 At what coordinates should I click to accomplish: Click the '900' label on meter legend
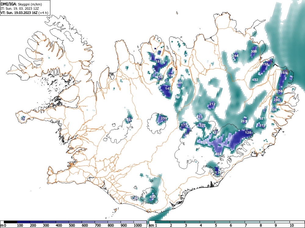point(124,226)
